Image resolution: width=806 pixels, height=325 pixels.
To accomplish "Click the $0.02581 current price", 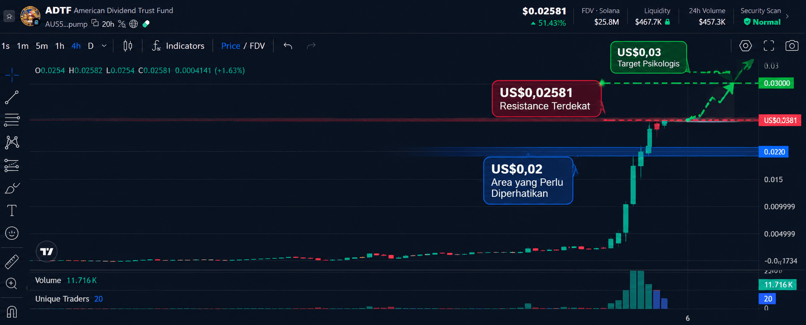I will 544,11.
